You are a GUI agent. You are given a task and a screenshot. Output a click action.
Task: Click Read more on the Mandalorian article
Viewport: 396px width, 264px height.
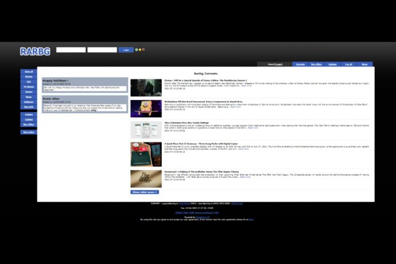(246, 86)
